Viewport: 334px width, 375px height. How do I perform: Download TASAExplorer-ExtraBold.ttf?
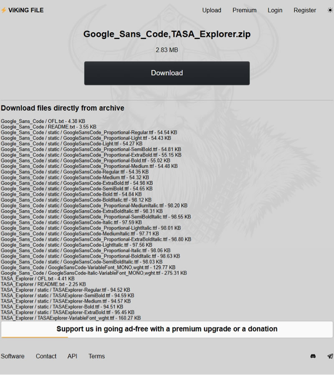tap(68, 312)
